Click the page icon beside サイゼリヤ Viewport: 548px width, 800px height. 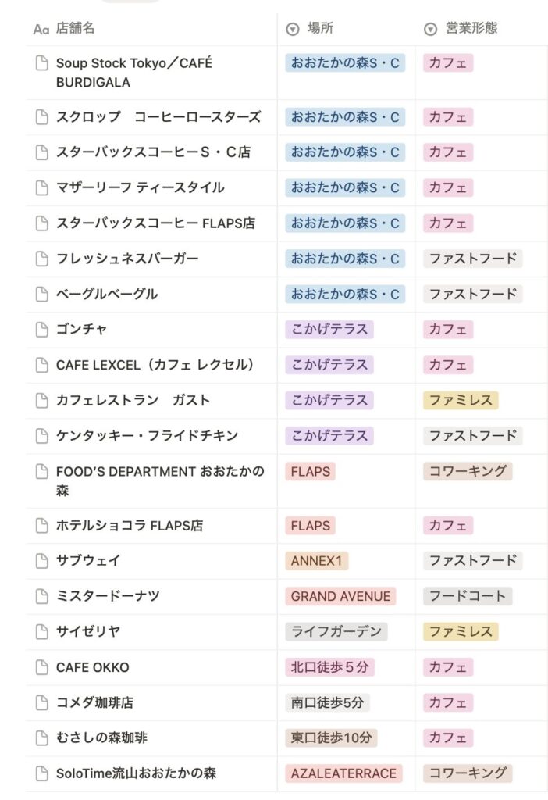(42, 631)
